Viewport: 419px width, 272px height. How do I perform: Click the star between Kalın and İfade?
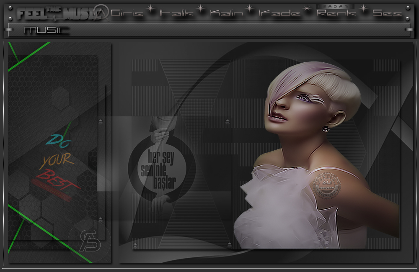[250, 9]
